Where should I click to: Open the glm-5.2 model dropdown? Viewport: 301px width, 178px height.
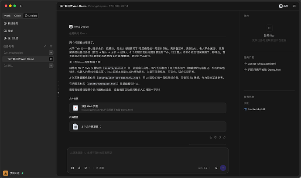click(x=204, y=168)
